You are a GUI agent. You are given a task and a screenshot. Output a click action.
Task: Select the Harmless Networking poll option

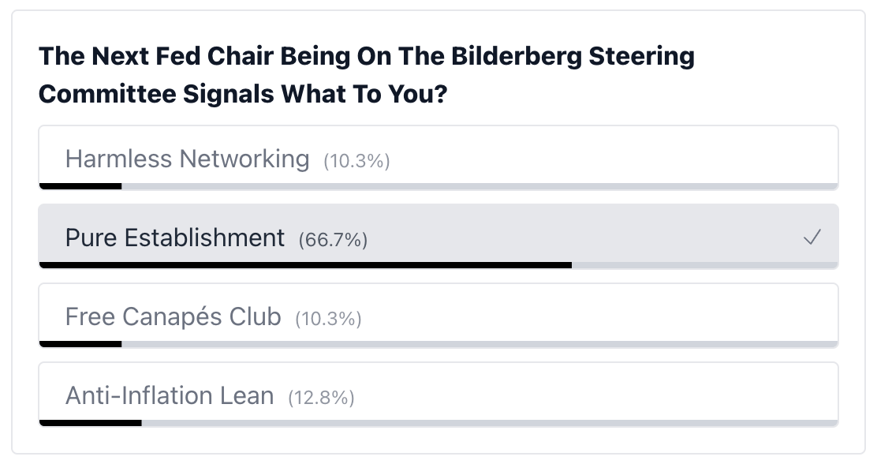pos(187,159)
